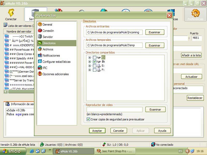
Task: Click the Reproductor de video path field
Action: [x=114, y=109]
